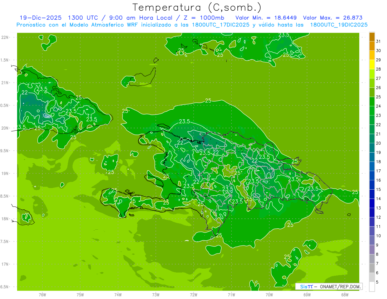Pick the legend swatch between 12 and 13
Viewport: 387px width, 299px height.
pos(372,213)
